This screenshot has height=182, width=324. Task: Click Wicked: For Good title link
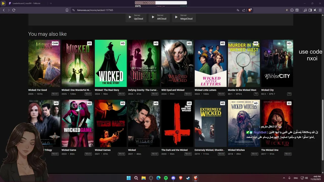(37, 90)
